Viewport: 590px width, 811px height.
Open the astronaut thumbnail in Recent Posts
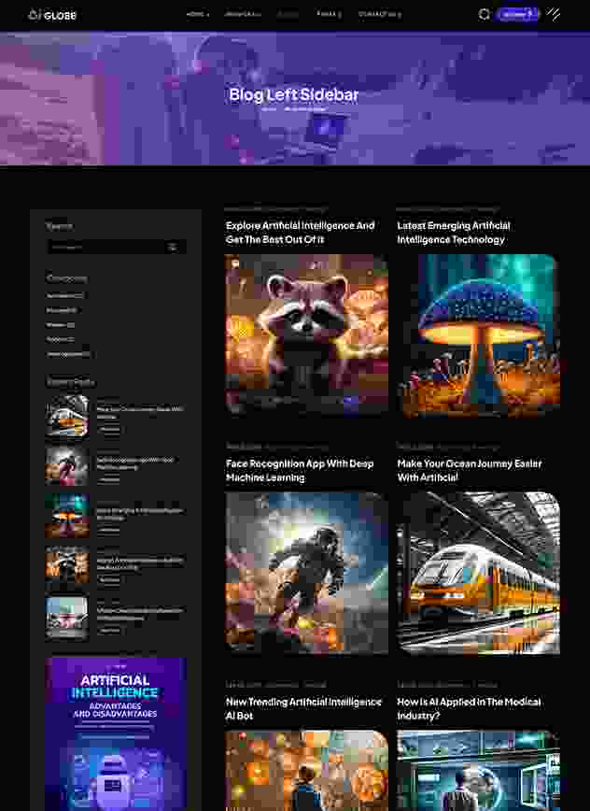(x=67, y=465)
